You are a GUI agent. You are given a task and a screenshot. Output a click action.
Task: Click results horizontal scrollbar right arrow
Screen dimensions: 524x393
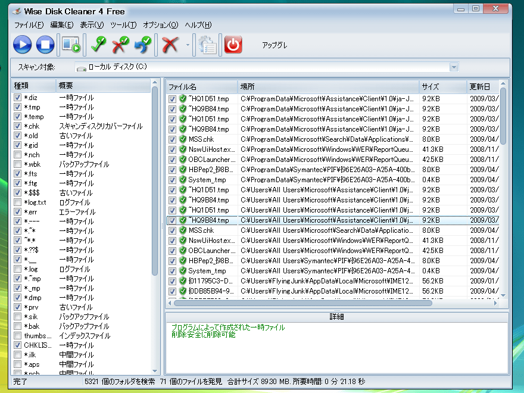(495, 303)
